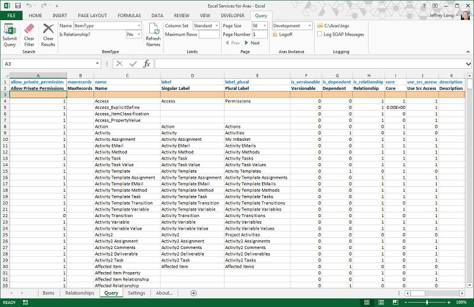
Task: Open the Column Set Standard dropdown
Action: [x=216, y=25]
